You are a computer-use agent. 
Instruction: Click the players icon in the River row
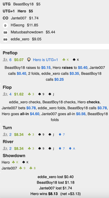5,148
